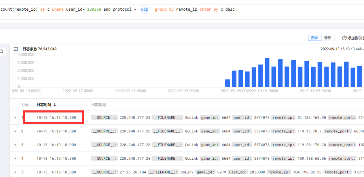364x177 pixels.
Task: Expand log row number 3
Action: coord(15,145)
